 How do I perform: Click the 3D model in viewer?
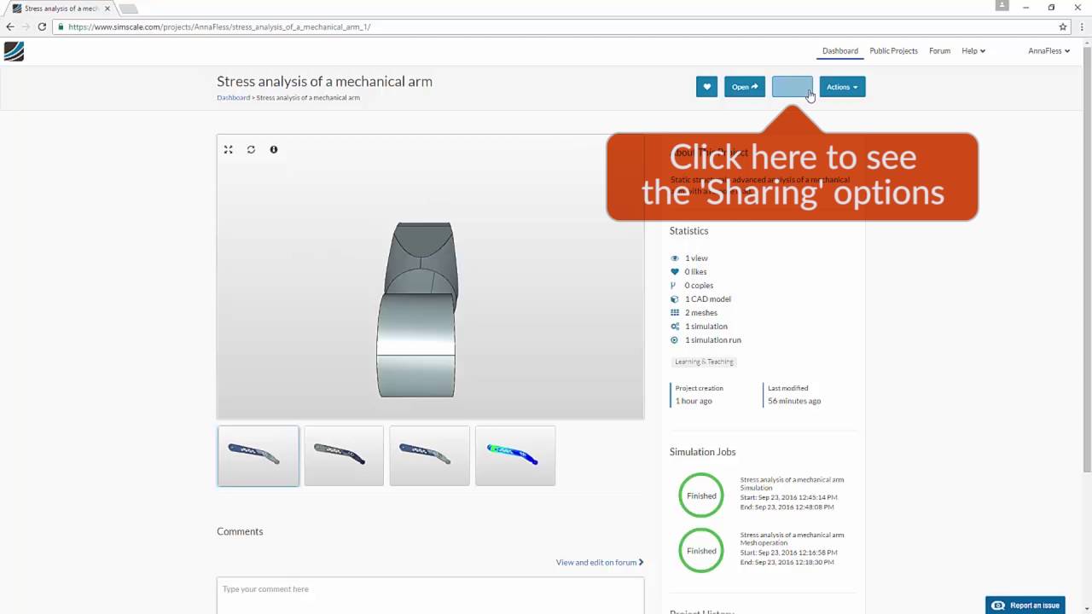click(417, 310)
